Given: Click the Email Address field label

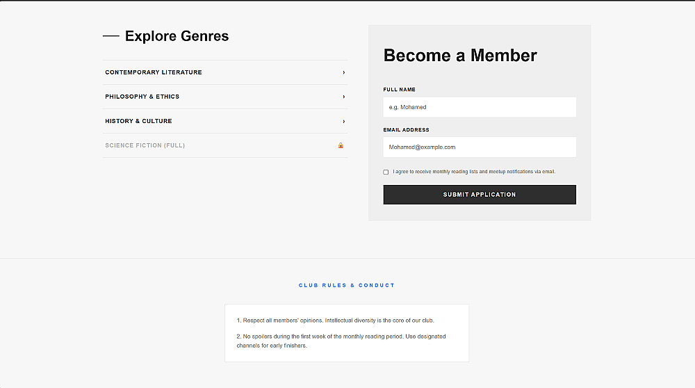Looking at the screenshot, I should click(x=407, y=130).
